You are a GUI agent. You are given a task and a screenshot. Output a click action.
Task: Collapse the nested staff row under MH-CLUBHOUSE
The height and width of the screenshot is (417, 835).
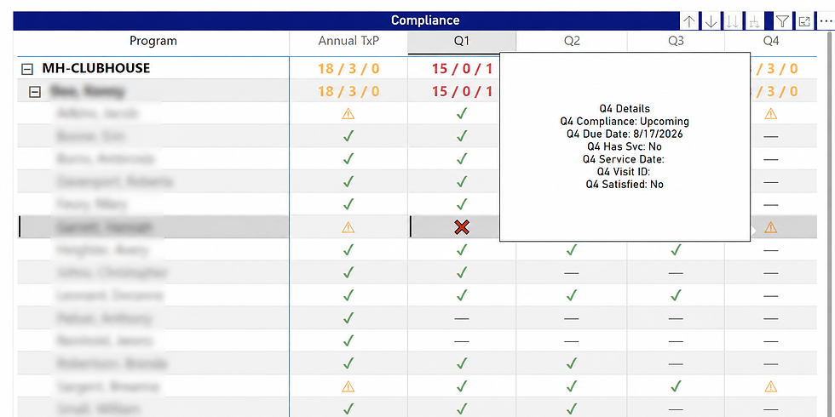tap(35, 92)
